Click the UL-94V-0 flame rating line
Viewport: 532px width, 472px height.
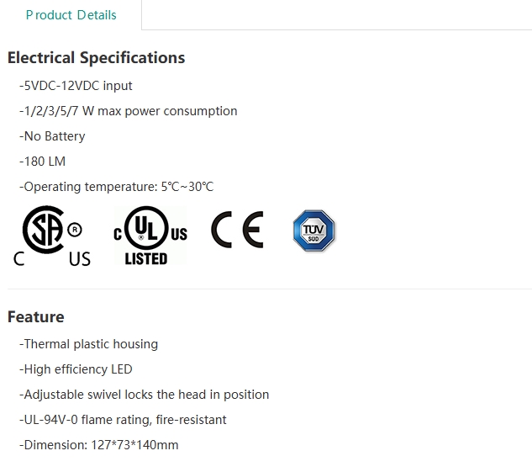click(123, 420)
